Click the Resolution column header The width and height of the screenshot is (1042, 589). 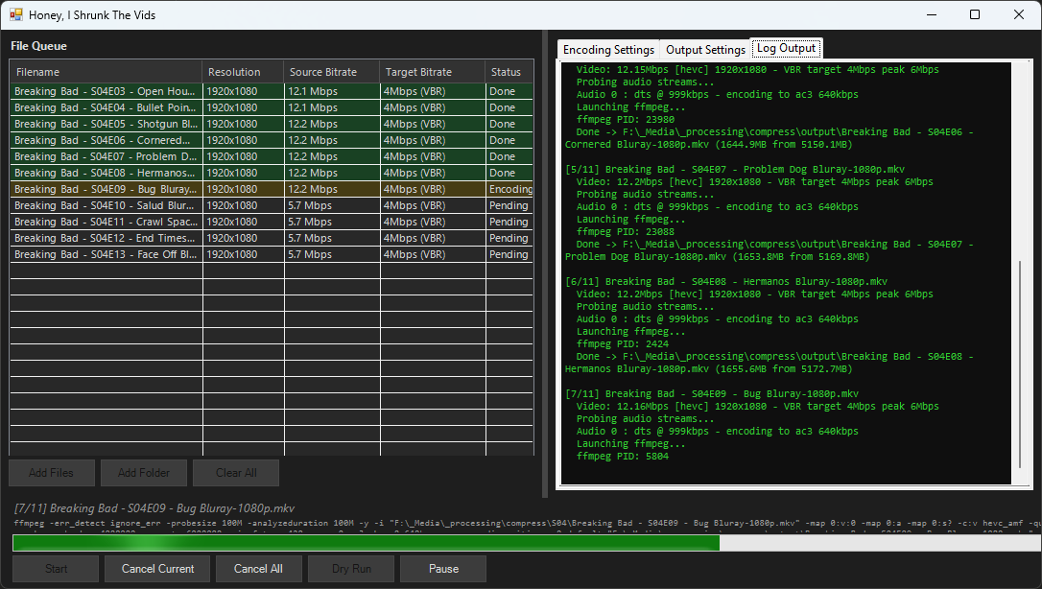[x=243, y=72]
